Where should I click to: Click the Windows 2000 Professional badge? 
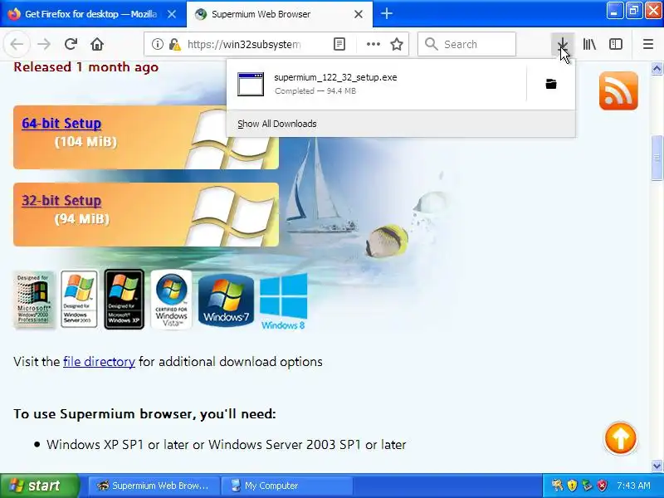click(34, 300)
